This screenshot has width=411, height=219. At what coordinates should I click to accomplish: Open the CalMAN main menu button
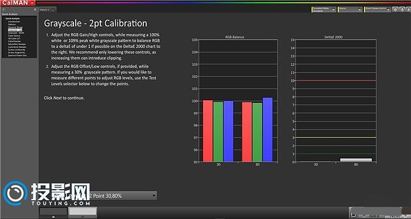coord(18,2)
